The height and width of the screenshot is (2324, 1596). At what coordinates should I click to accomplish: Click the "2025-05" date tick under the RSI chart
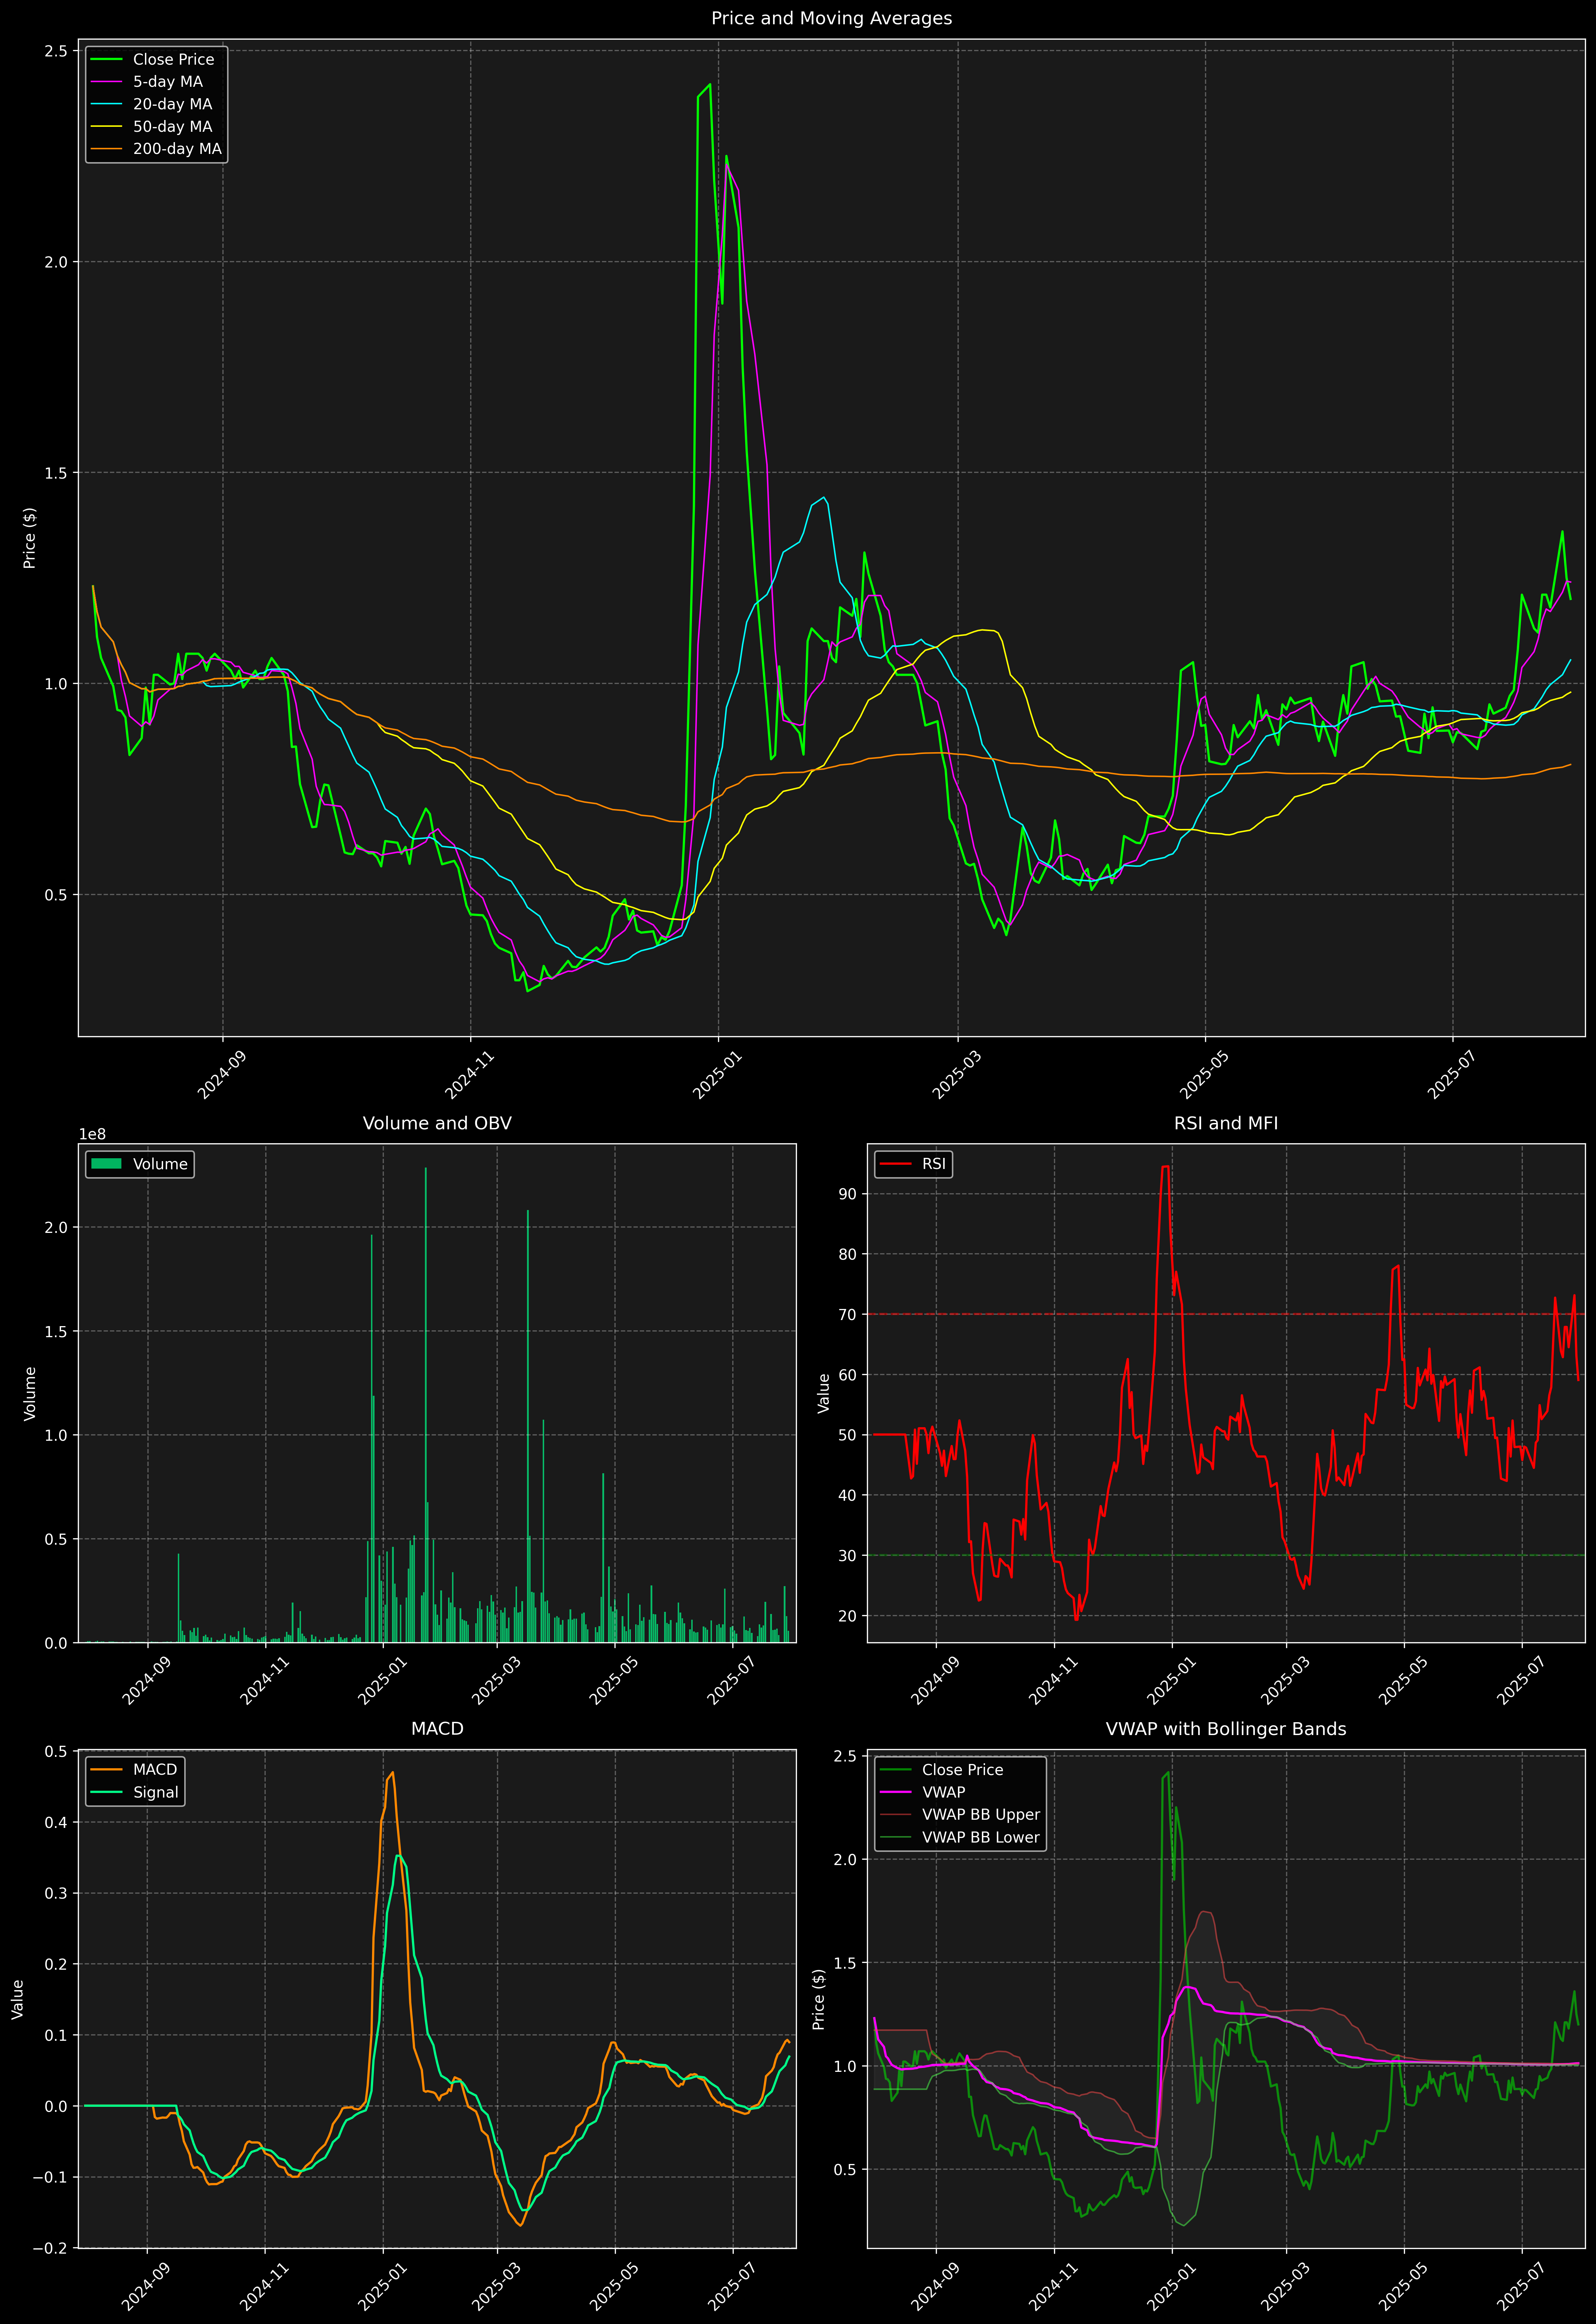point(1403,1681)
